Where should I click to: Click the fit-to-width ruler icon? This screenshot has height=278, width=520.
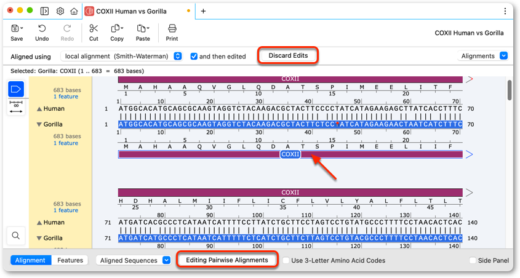coord(16,106)
